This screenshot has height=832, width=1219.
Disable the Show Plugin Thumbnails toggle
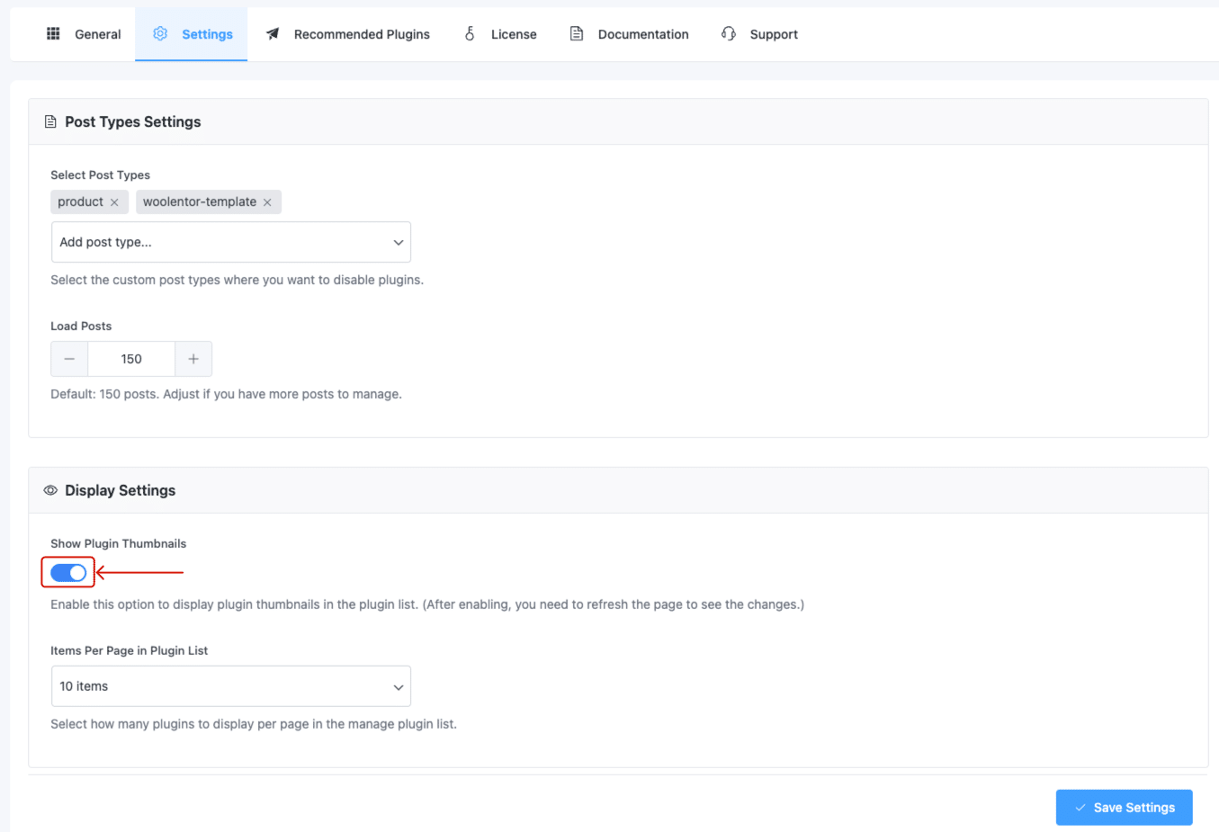[x=67, y=572]
